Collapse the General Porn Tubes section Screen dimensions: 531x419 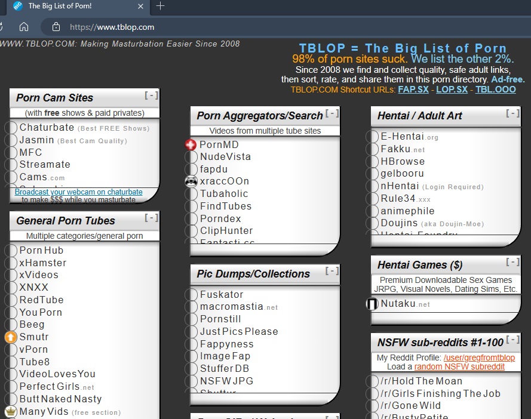tap(151, 218)
